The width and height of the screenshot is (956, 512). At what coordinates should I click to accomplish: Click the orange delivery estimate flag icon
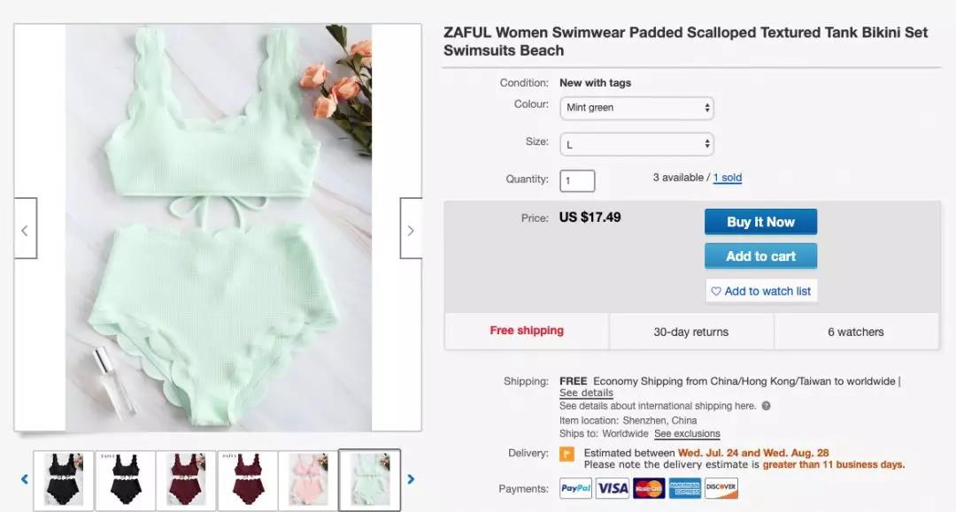tap(567, 455)
